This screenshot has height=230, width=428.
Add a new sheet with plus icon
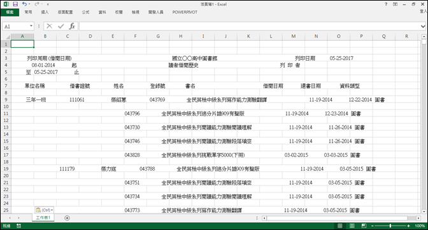(67, 218)
